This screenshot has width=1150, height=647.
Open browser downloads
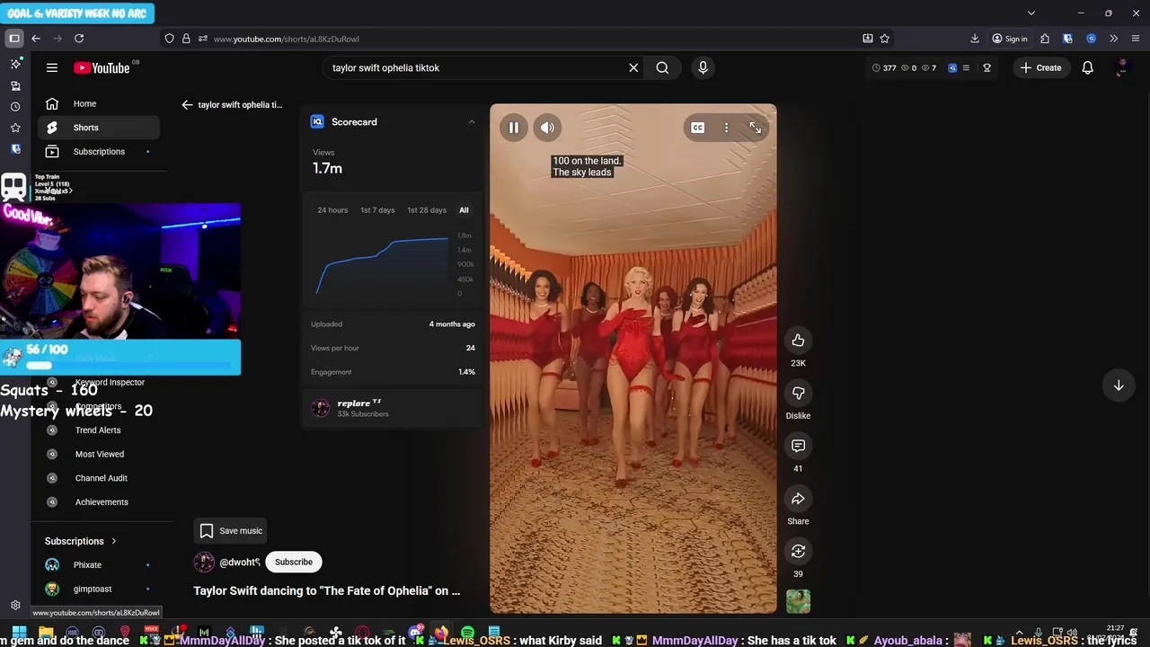[x=975, y=39]
